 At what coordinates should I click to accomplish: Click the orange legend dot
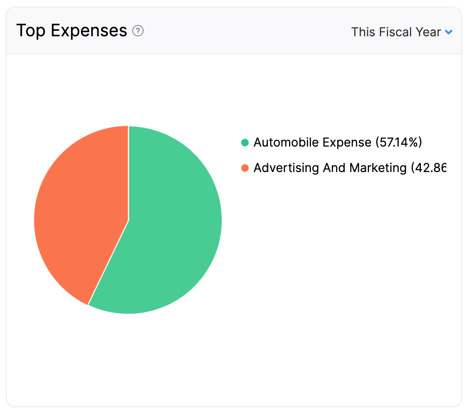(244, 168)
